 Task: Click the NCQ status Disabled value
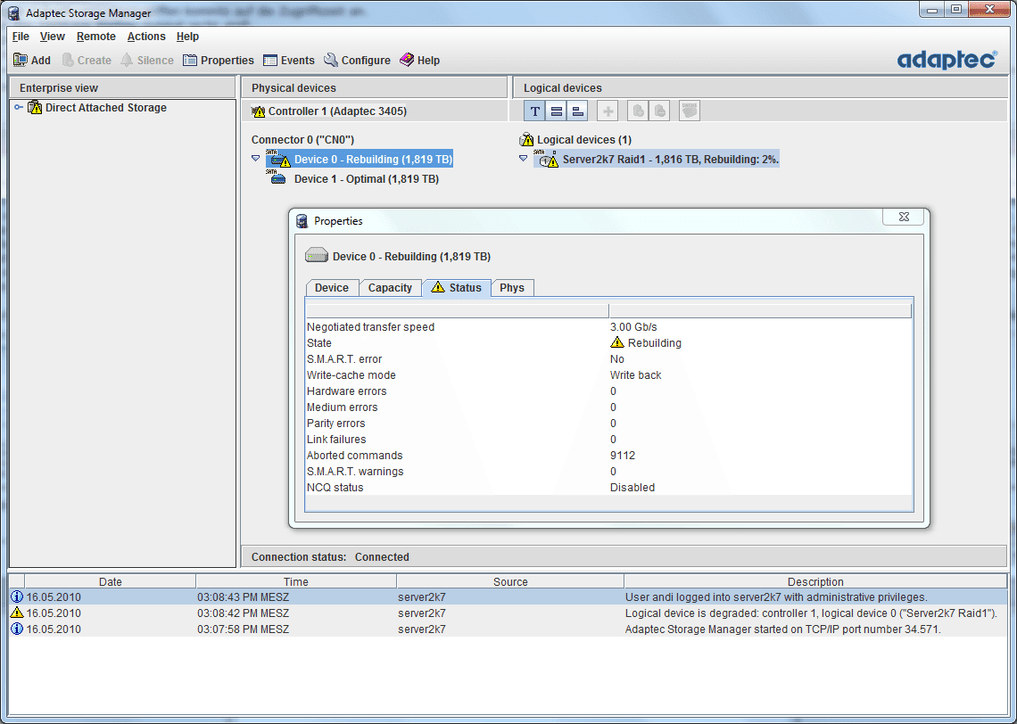[633, 488]
